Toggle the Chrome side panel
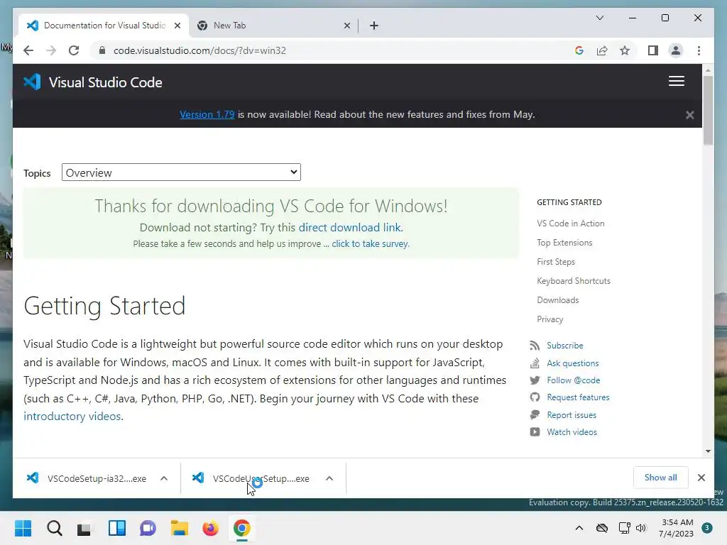Image resolution: width=727 pixels, height=545 pixels. tap(653, 50)
